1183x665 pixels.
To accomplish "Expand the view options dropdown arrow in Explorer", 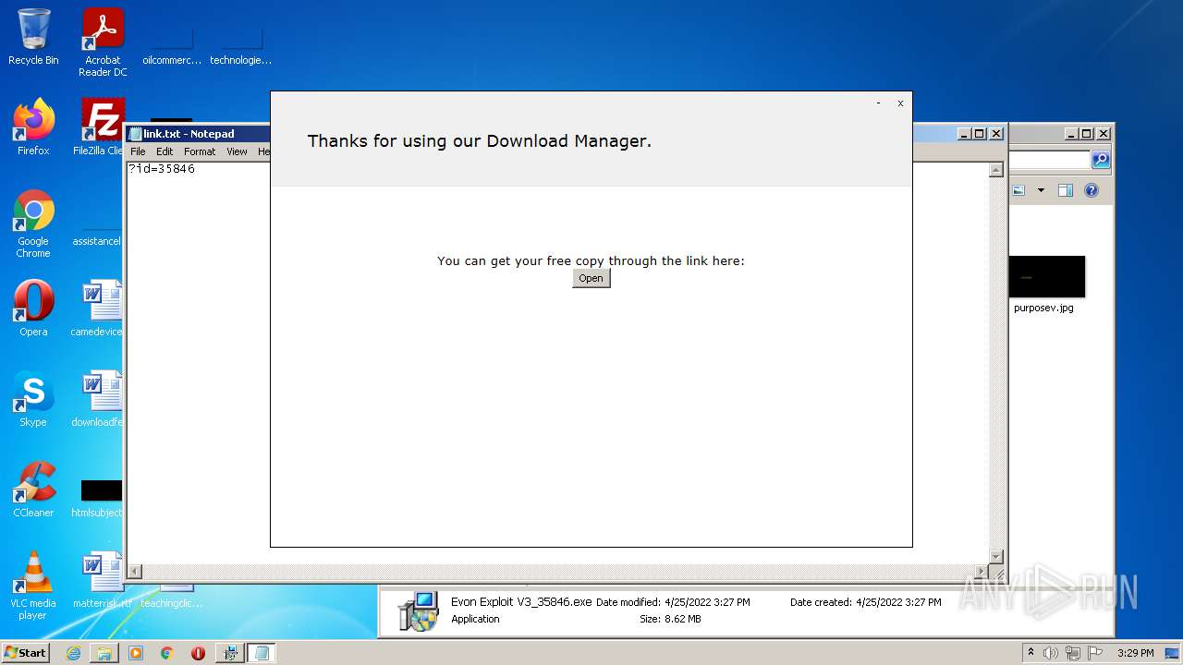I will tap(1041, 190).
